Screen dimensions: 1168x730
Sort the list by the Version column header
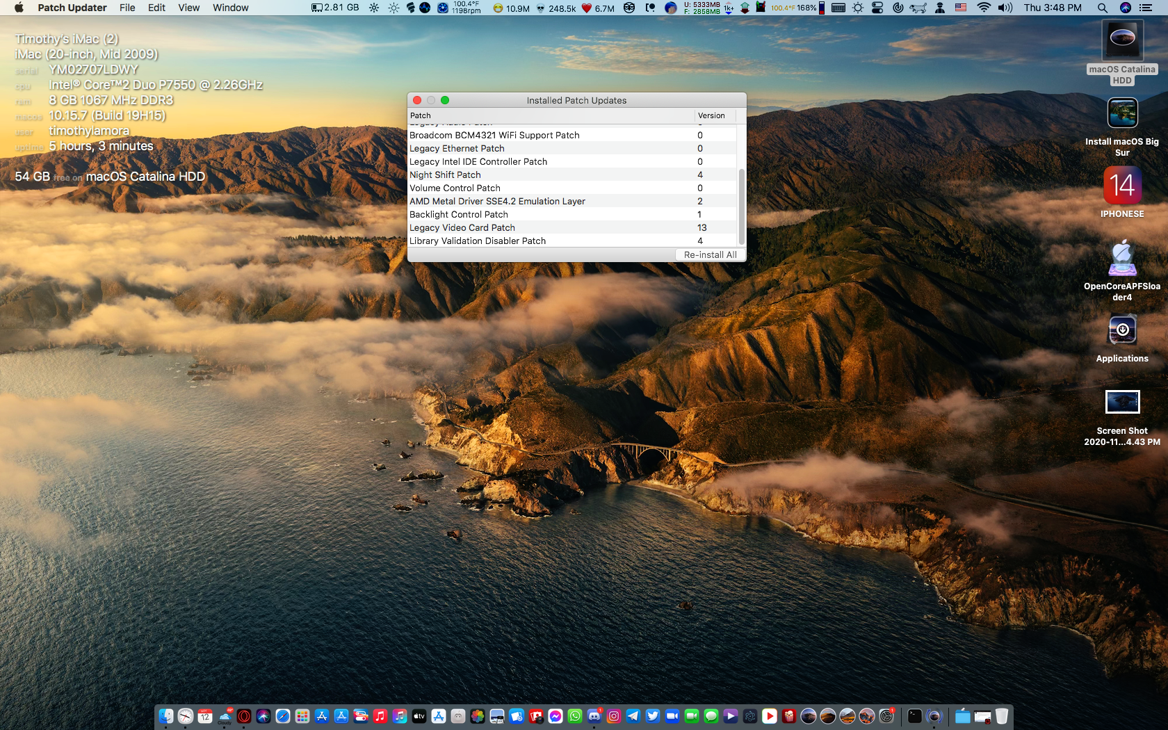click(x=715, y=115)
